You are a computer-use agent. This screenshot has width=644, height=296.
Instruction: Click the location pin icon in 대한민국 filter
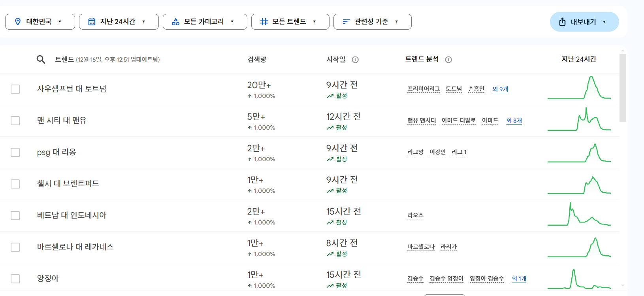point(18,22)
